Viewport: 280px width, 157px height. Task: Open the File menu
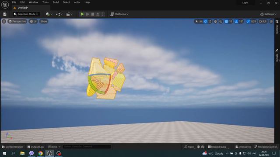point(14,2)
